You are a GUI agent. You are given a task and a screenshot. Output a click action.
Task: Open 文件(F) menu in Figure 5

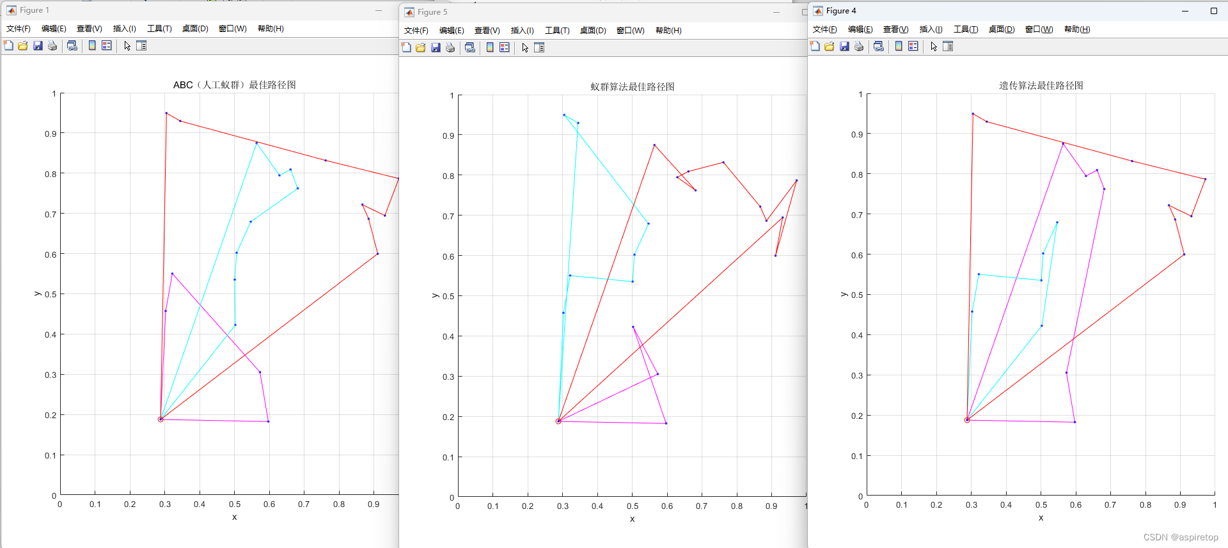point(416,31)
